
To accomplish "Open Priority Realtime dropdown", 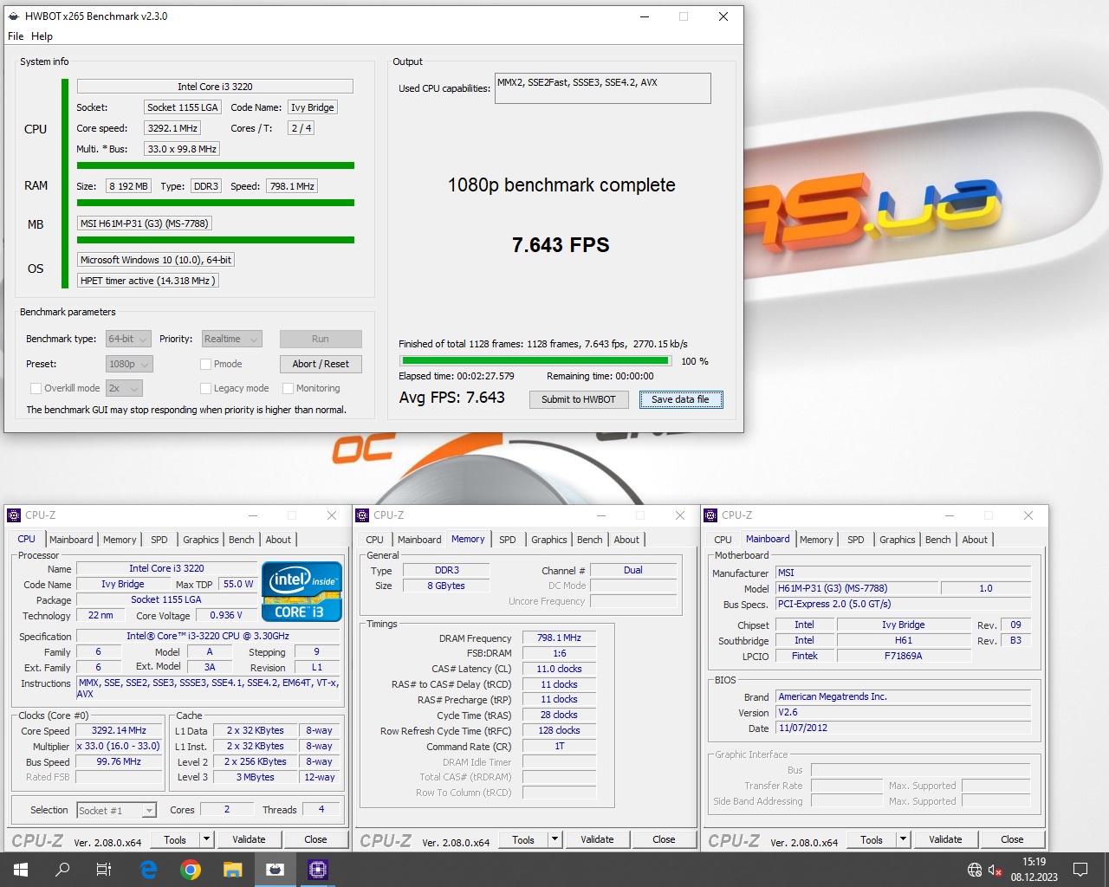I will point(231,339).
